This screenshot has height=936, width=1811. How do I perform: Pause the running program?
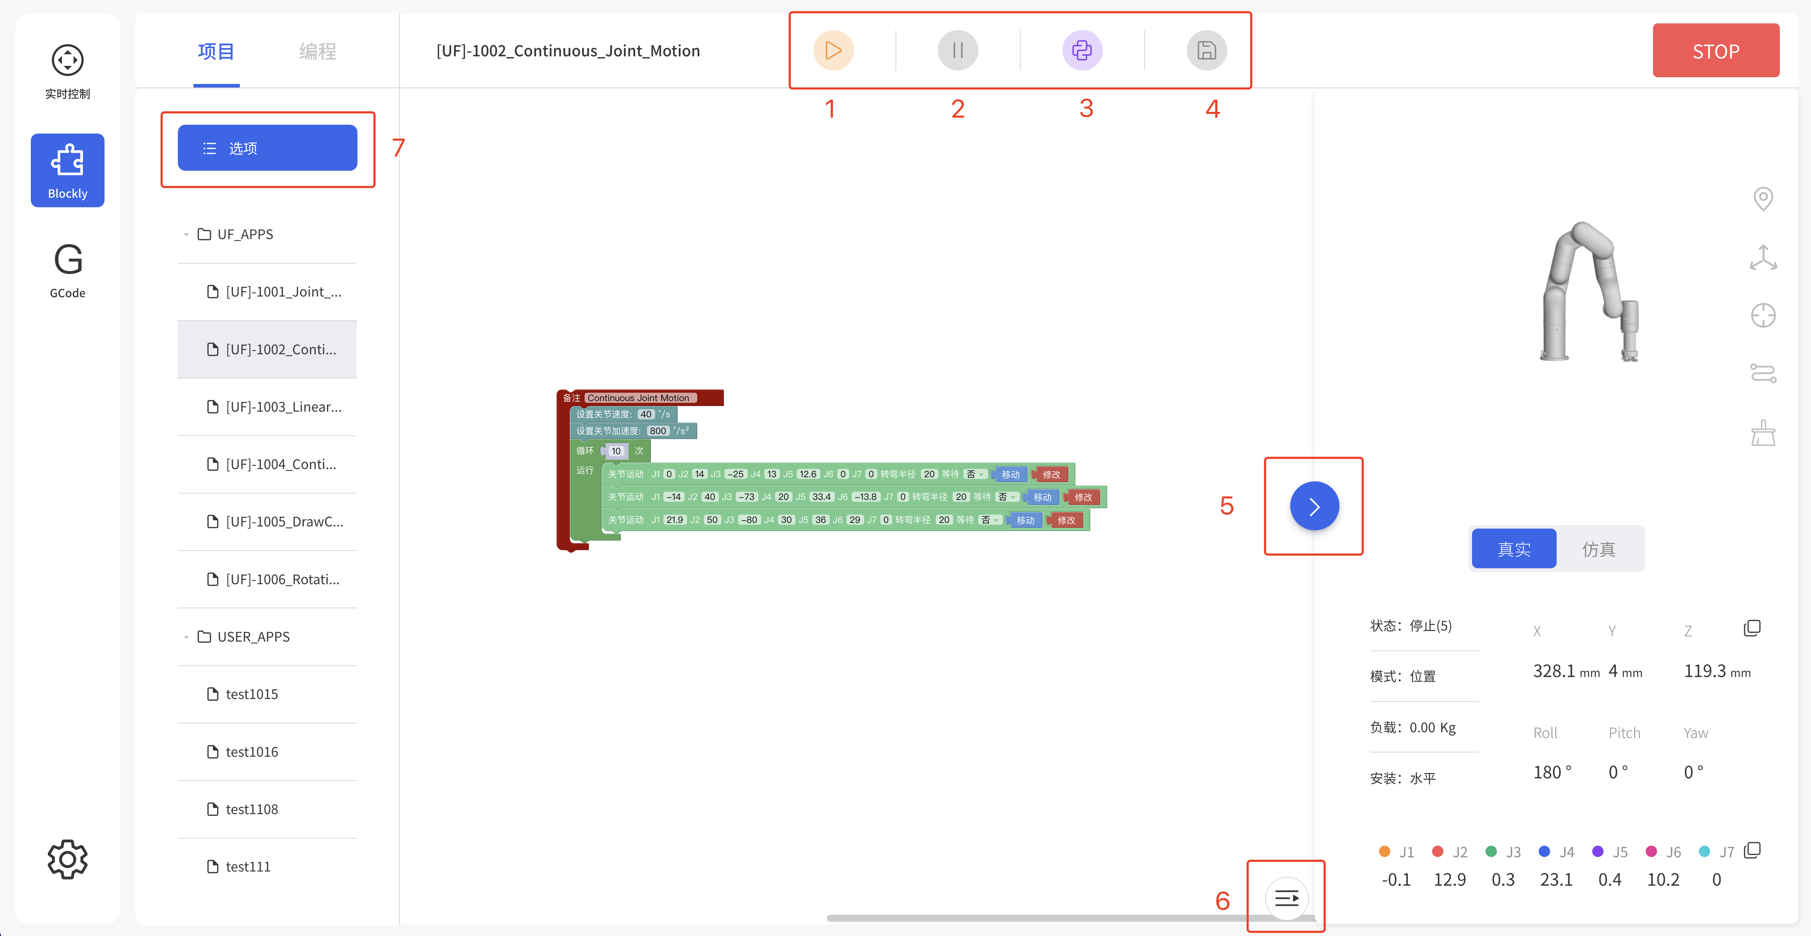[958, 51]
